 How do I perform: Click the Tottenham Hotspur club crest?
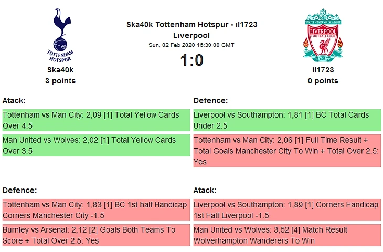click(x=60, y=35)
